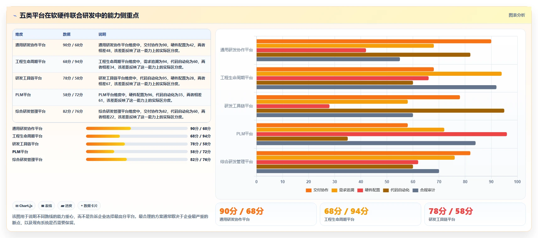Click the 通用研发协作平台 label on the chart axis

[236, 50]
